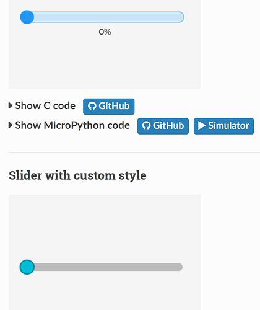Click the 'Show MicroPython code' text label
Image resolution: width=260 pixels, height=310 pixels.
click(72, 125)
